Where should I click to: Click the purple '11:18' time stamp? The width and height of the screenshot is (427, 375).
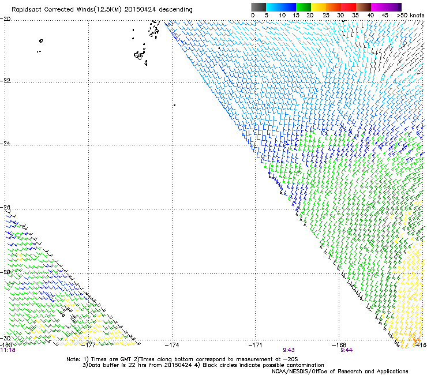8,350
